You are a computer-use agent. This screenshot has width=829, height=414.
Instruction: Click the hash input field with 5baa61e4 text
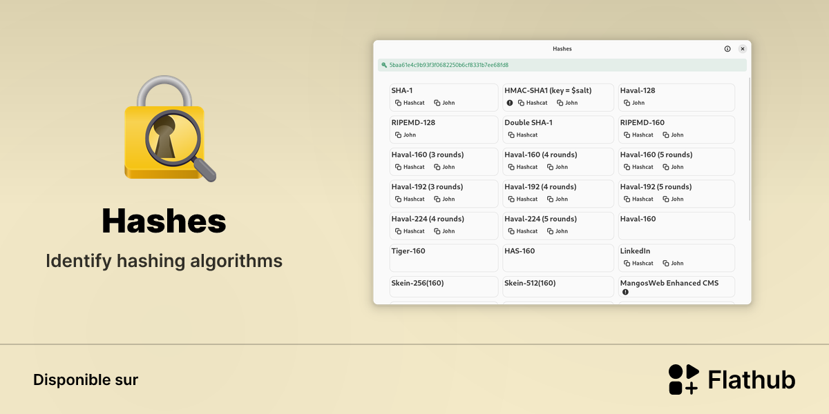point(562,65)
